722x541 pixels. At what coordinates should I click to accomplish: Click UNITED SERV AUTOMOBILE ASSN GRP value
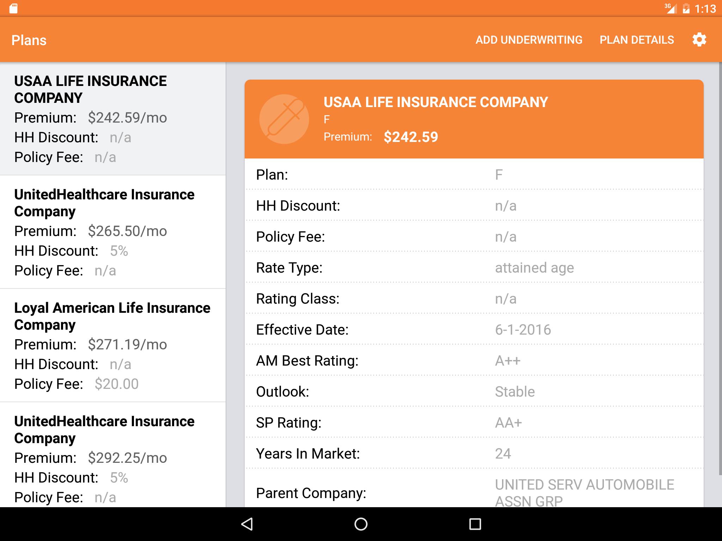585,492
